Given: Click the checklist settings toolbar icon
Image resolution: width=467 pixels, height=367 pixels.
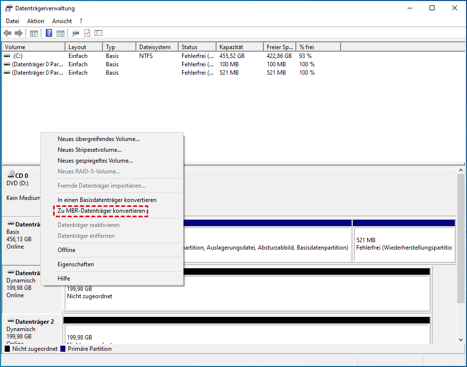Looking at the screenshot, I should [x=98, y=33].
